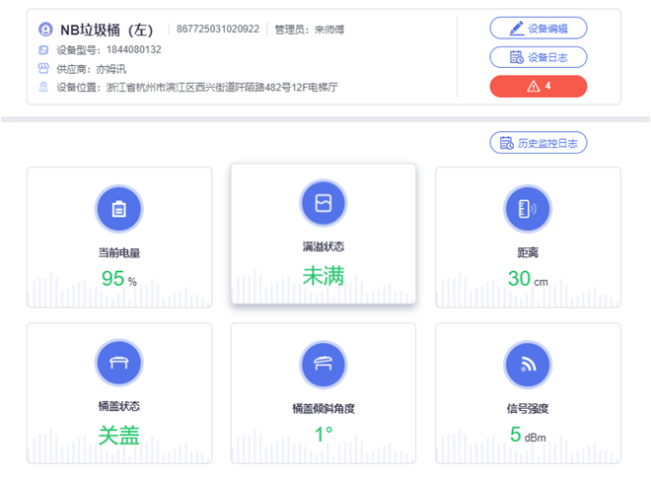Click the 距离 distance sensor icon
Screen dimensions: 651x478
(528, 208)
